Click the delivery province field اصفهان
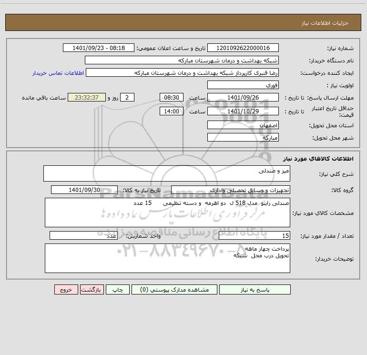The height and width of the screenshot is (355, 367). pyautogui.click(x=243, y=125)
